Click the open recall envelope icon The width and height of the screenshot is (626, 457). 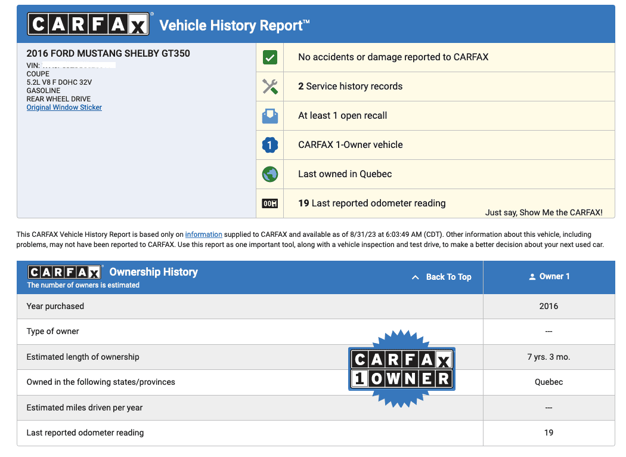(270, 116)
